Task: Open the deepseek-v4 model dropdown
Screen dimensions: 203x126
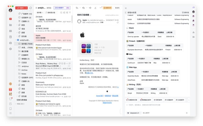Action: (134, 113)
